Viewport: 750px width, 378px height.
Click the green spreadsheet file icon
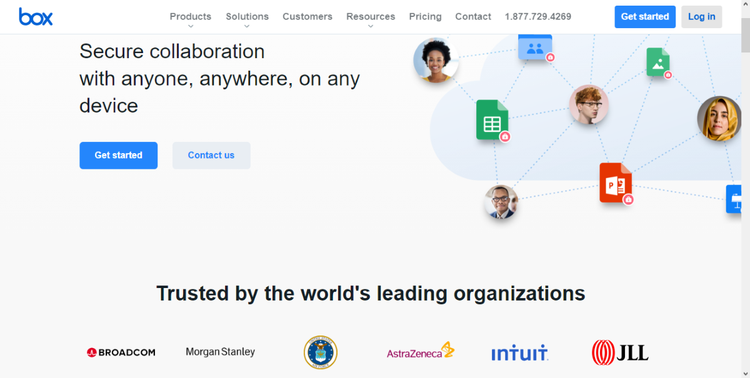click(492, 119)
